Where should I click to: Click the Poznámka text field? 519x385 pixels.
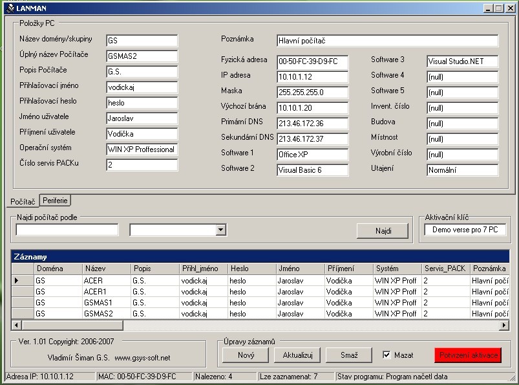click(x=387, y=41)
